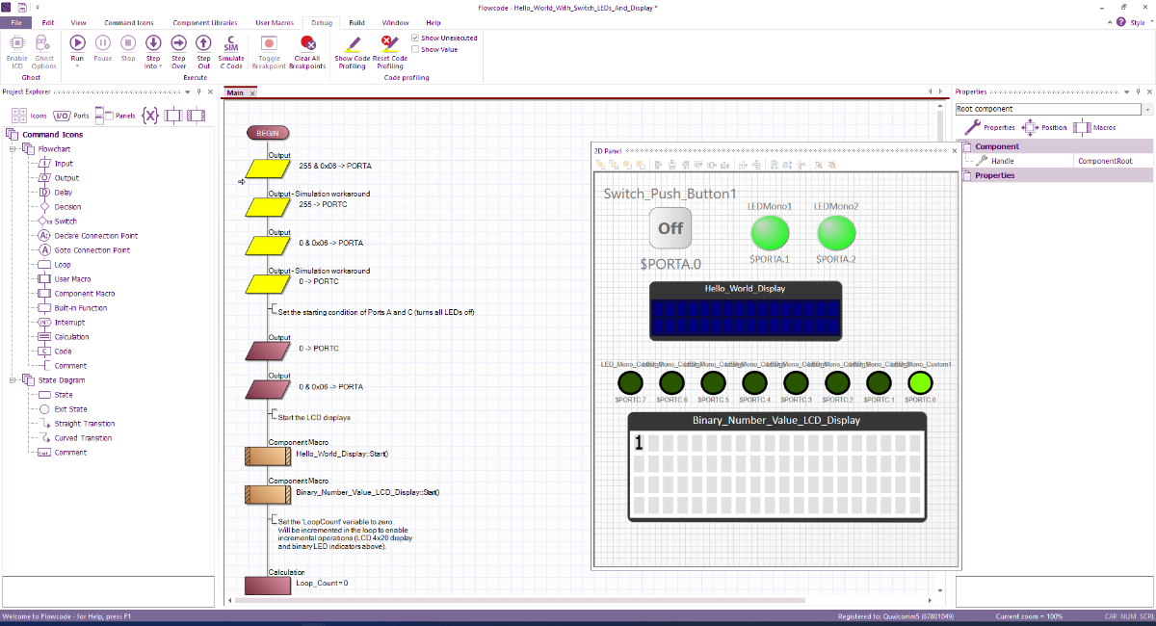The width and height of the screenshot is (1156, 626).
Task: Select the Main flowchart tab
Action: coord(237,92)
